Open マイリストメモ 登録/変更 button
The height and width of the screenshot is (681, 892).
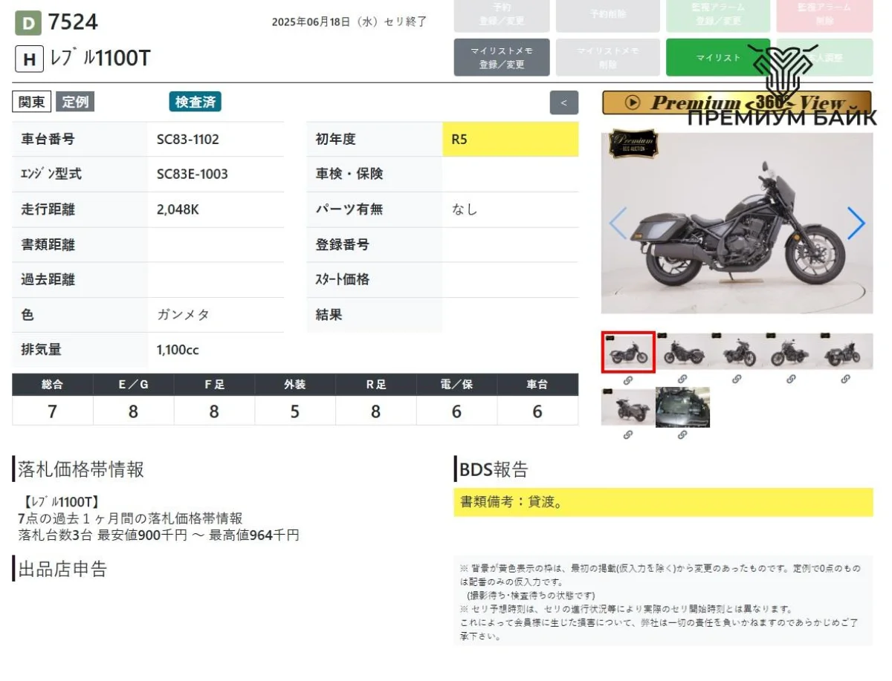pyautogui.click(x=502, y=57)
